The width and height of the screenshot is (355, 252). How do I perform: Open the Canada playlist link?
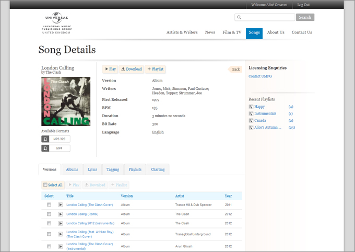(x=260, y=120)
